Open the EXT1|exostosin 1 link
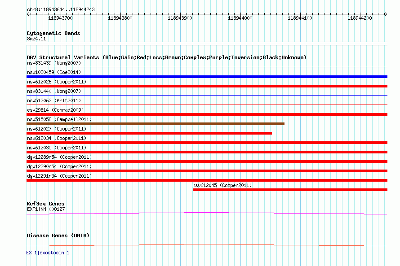 pos(48,253)
